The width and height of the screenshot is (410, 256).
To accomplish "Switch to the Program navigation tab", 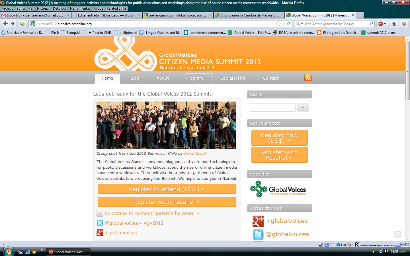I will tap(195, 78).
